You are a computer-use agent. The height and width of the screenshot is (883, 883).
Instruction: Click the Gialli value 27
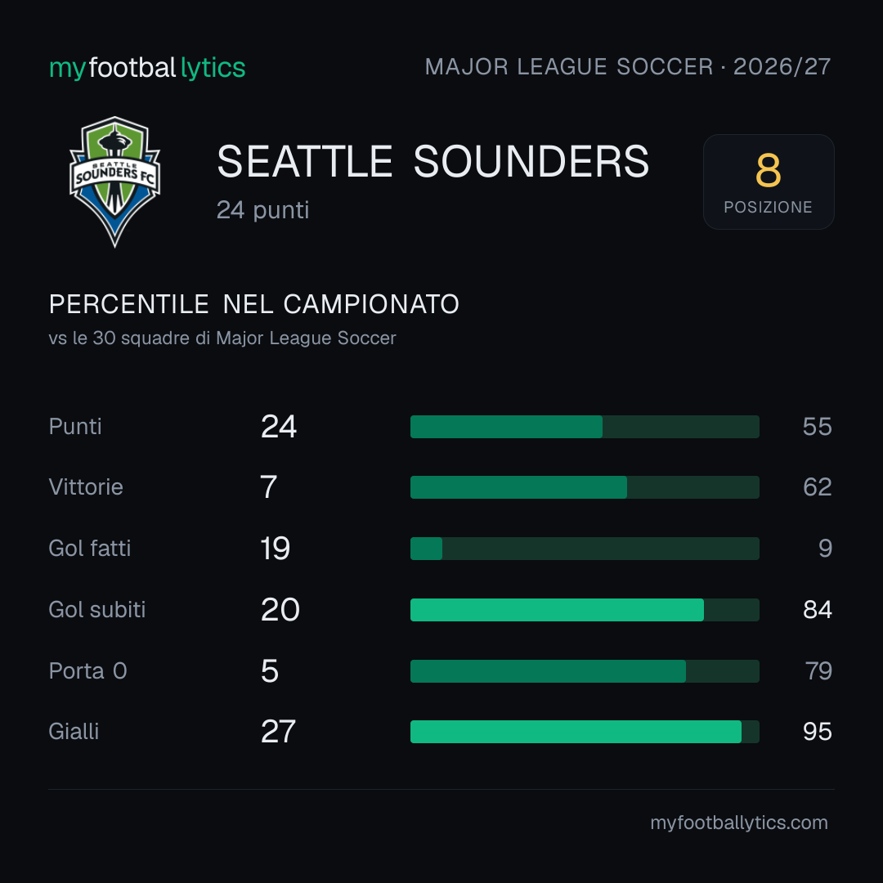(278, 732)
